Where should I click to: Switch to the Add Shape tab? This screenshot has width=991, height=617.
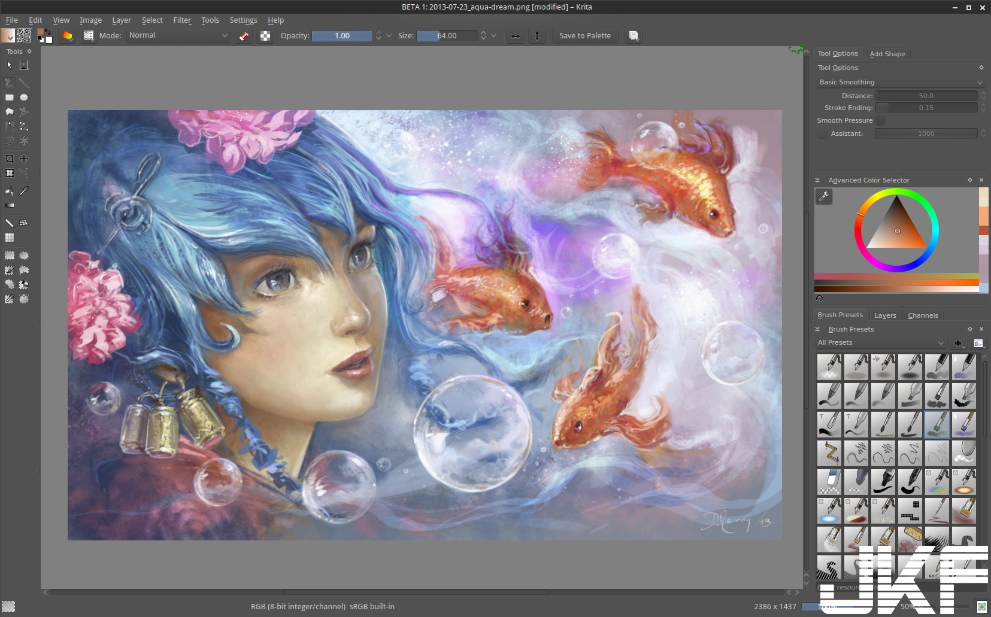pos(887,54)
